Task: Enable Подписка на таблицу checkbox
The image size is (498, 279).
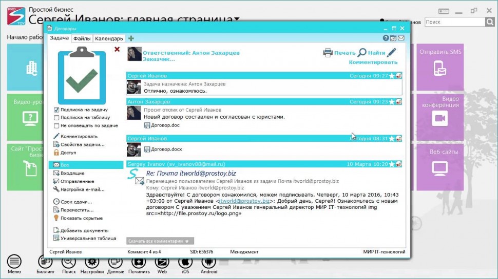Action: tap(56, 117)
